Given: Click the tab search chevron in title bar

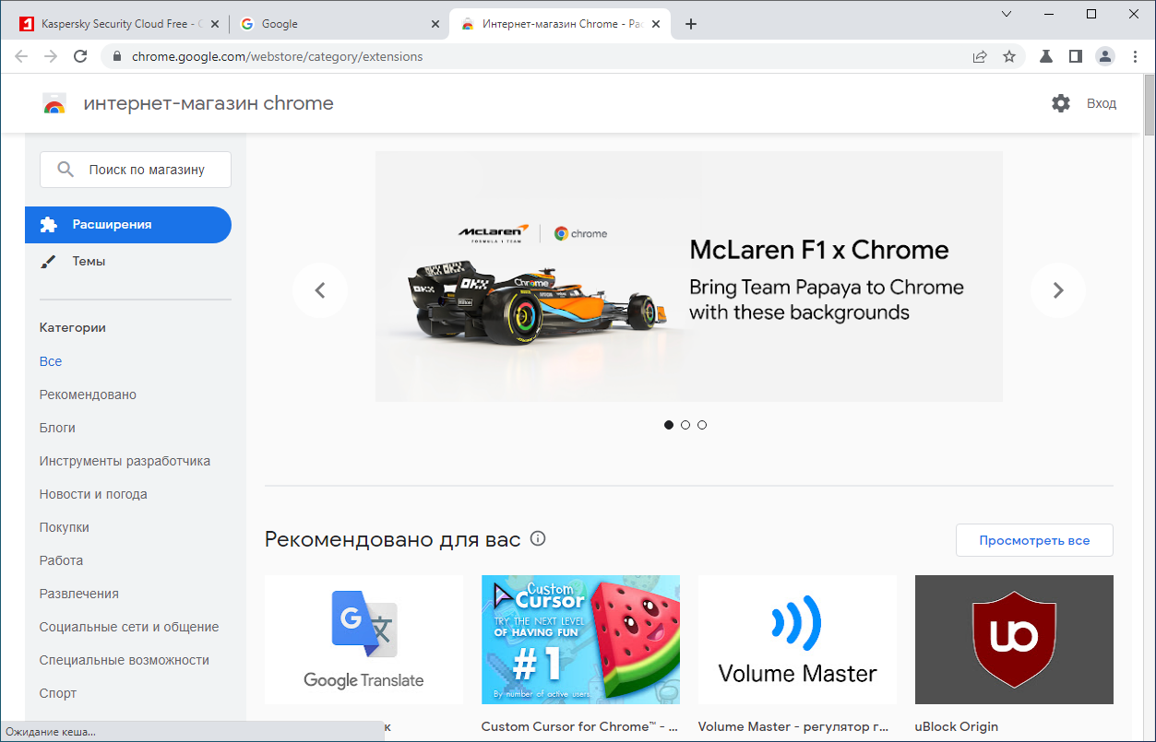Looking at the screenshot, I should click(1006, 14).
